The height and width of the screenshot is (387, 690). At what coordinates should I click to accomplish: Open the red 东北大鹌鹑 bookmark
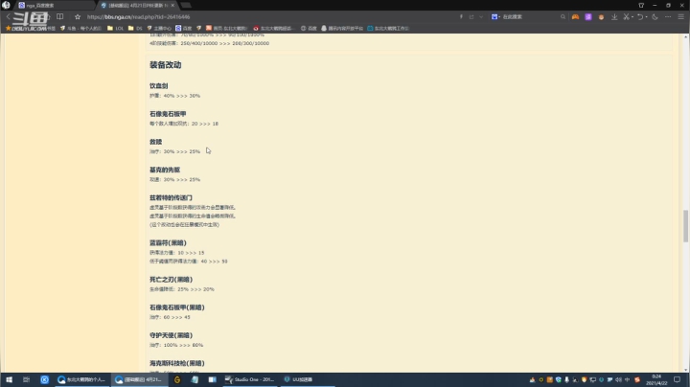273,28
